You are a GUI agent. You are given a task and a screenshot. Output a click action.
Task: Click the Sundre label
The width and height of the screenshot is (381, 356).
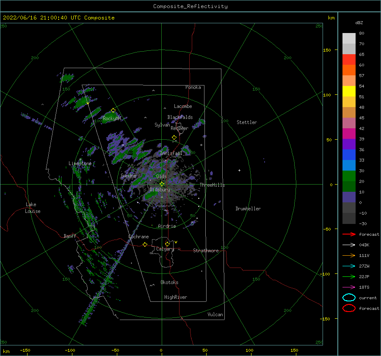tap(128, 175)
